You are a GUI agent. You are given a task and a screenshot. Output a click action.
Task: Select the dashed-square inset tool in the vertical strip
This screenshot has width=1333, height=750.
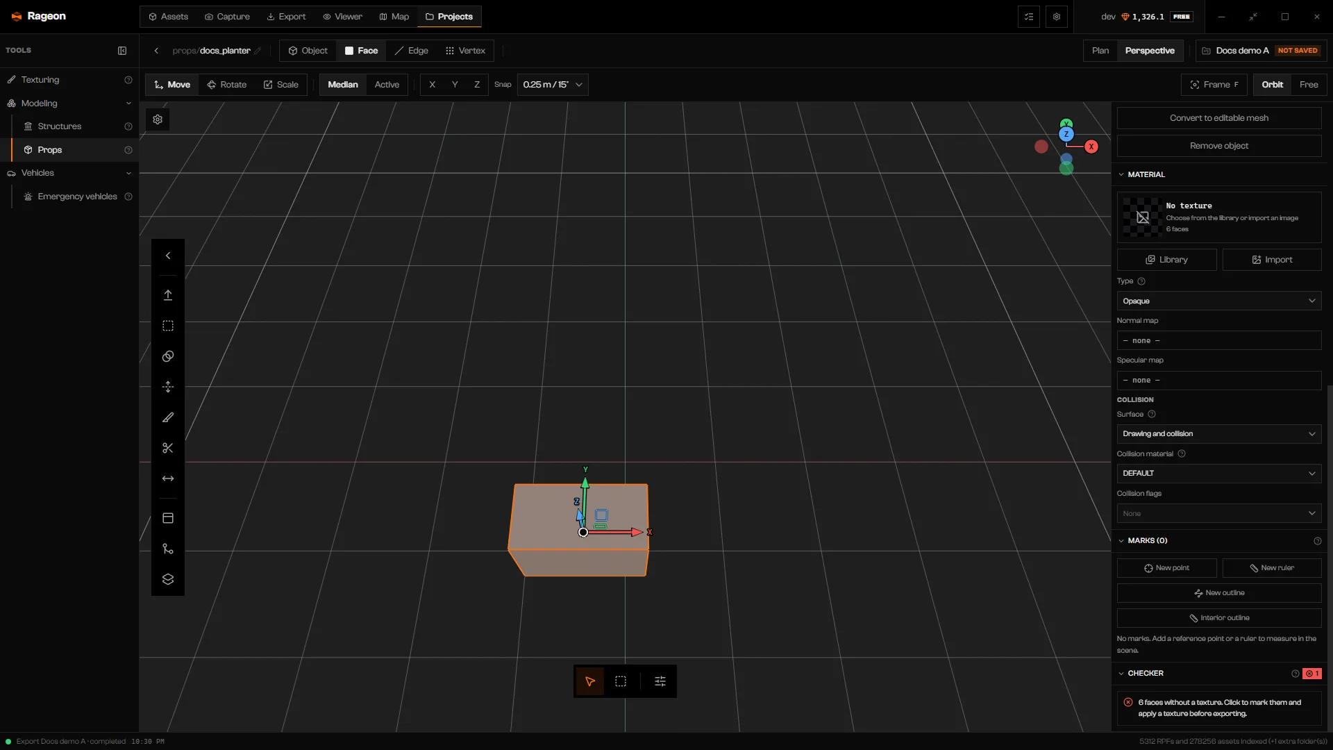(168, 326)
